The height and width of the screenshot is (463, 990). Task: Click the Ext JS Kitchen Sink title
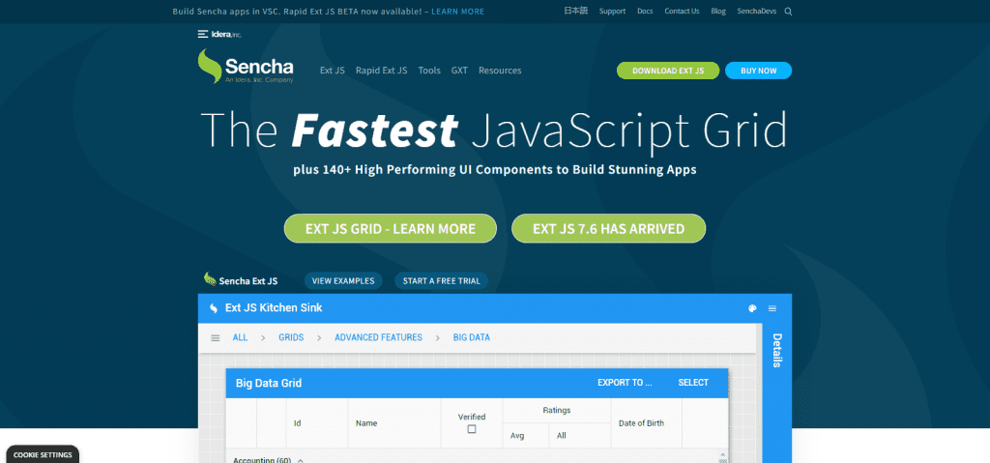[274, 308]
